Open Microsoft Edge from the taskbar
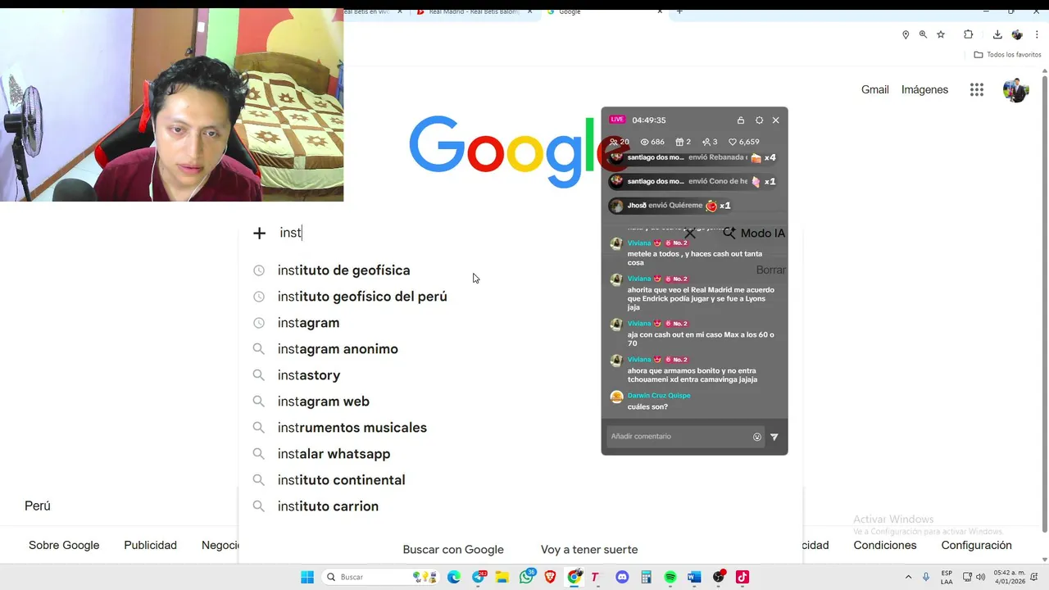This screenshot has height=590, width=1049. click(453, 577)
